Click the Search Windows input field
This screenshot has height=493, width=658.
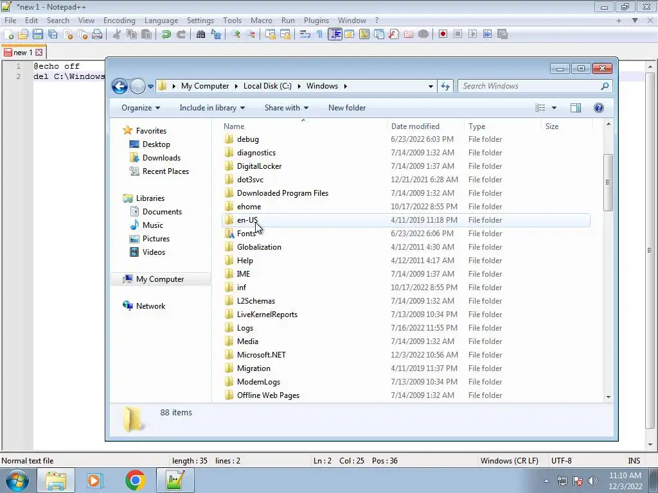coord(529,86)
